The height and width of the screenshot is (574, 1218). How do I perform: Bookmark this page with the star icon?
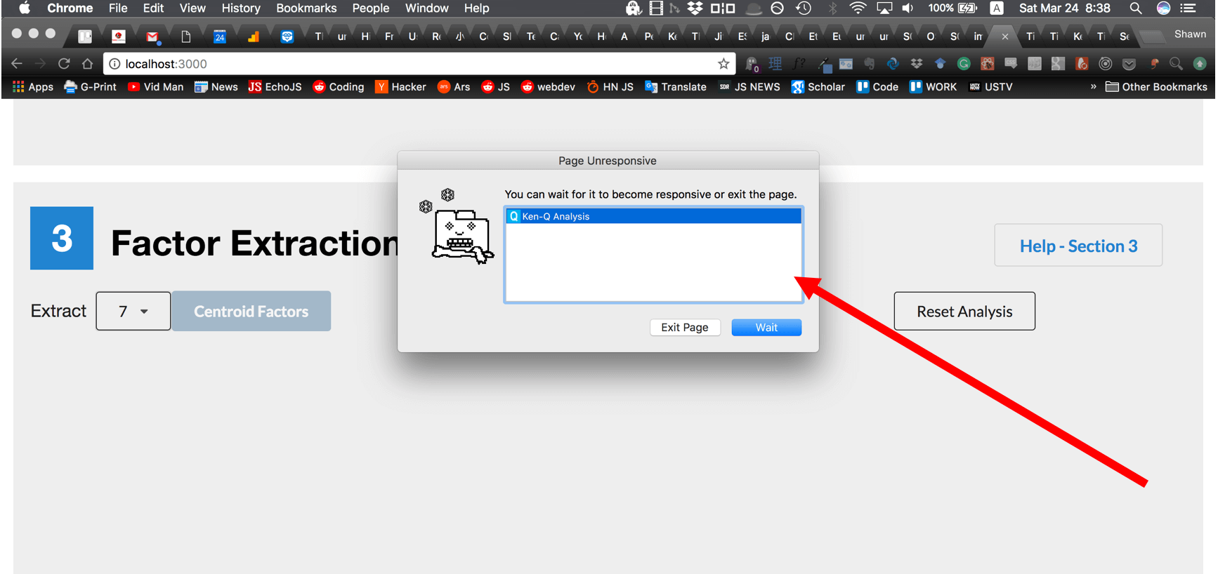(x=723, y=64)
